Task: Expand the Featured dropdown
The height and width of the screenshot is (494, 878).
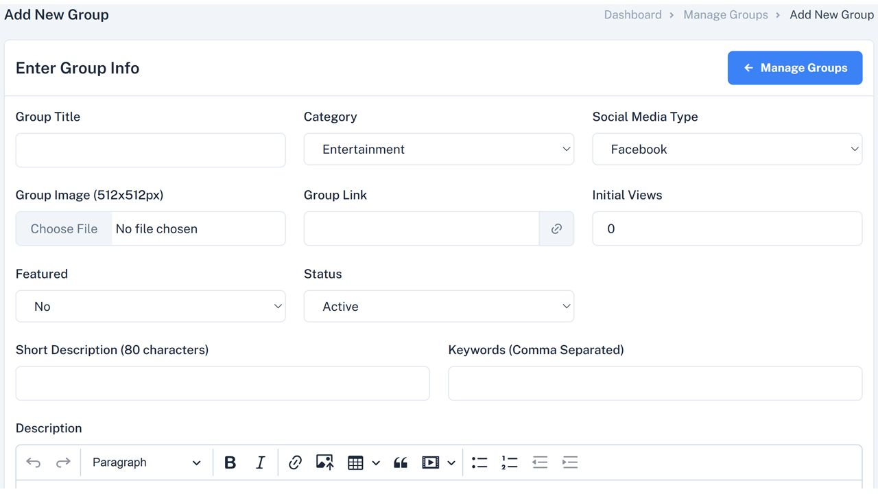Action: (150, 306)
